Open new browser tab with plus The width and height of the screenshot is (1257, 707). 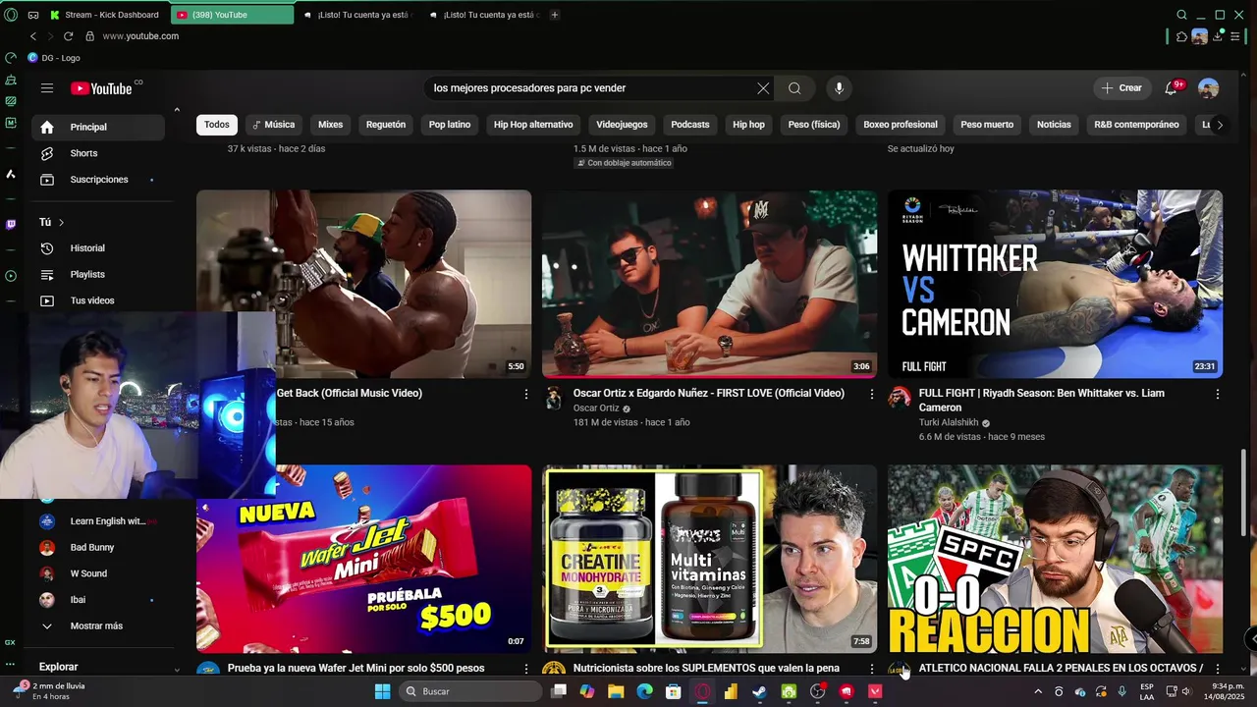click(x=555, y=15)
